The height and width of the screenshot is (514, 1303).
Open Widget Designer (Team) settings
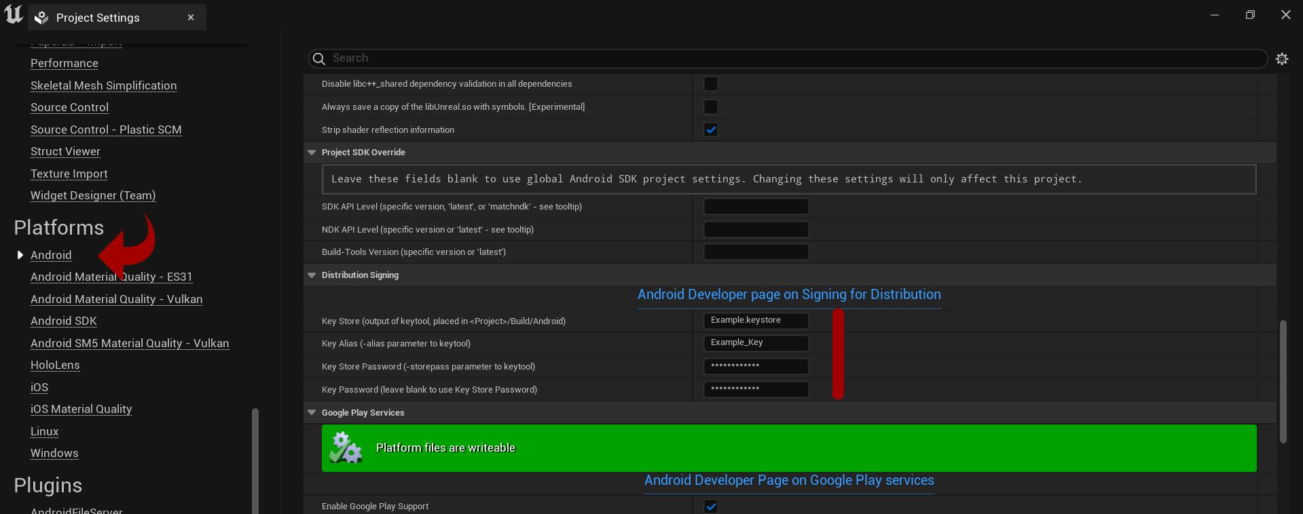point(93,195)
